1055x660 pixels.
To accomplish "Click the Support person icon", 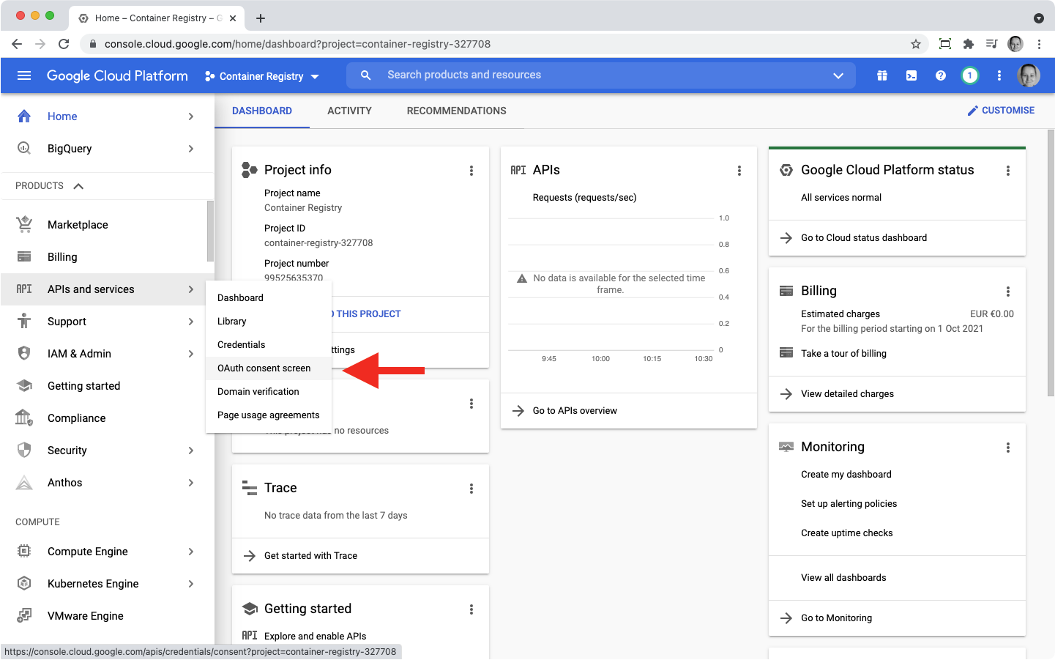I will click(24, 321).
